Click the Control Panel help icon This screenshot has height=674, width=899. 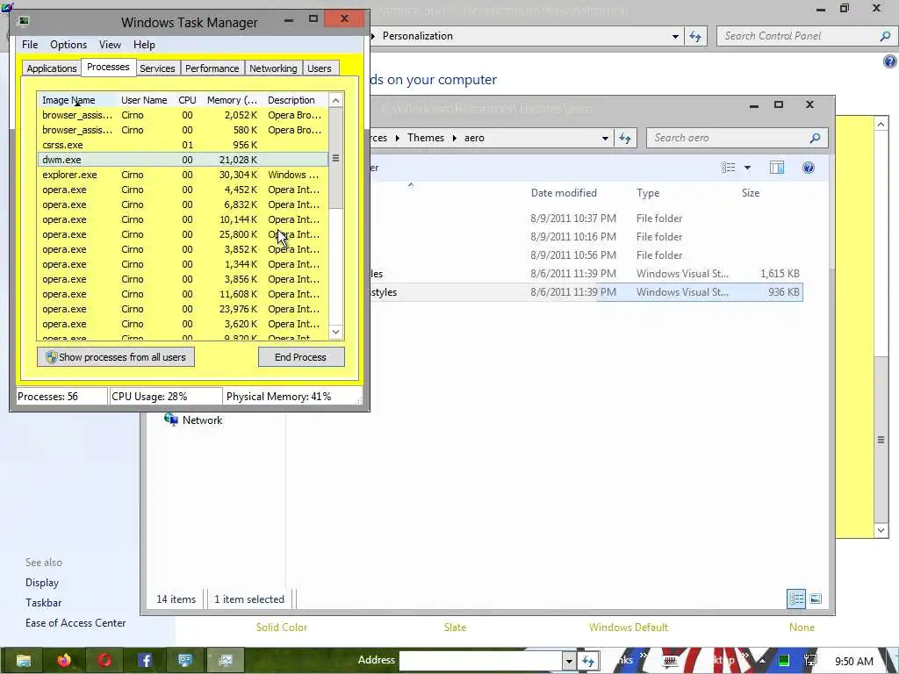click(890, 61)
